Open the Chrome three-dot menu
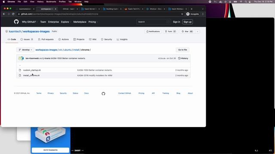Image resolution: width=275 pixels, height=154 pixels. [203, 14]
